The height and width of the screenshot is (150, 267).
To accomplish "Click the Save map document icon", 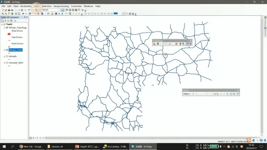I will (9, 10).
